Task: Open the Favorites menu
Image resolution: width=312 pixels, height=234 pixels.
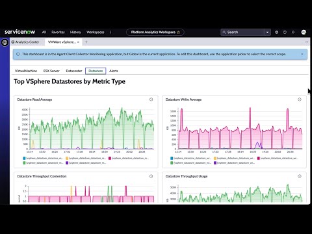Action: click(58, 32)
